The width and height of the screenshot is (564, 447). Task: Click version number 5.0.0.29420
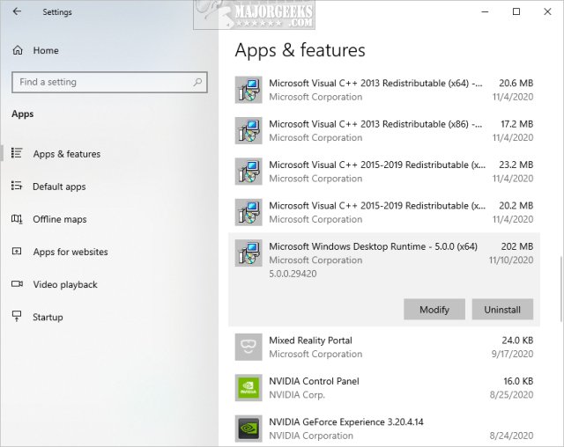click(x=293, y=274)
